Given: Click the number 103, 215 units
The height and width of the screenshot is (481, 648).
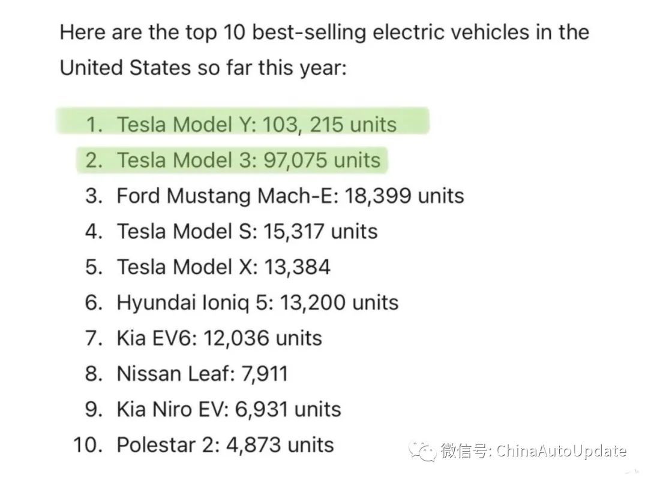Looking at the screenshot, I should click(330, 125).
